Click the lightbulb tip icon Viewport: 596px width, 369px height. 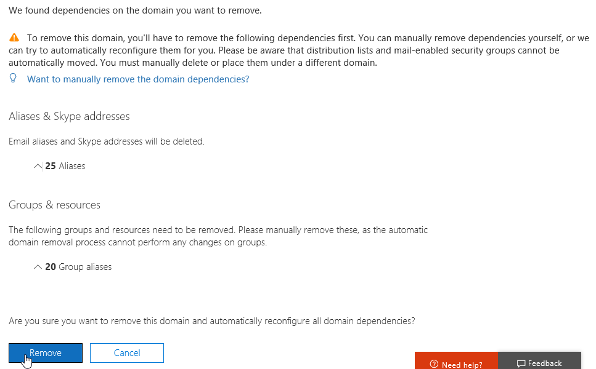(x=14, y=79)
